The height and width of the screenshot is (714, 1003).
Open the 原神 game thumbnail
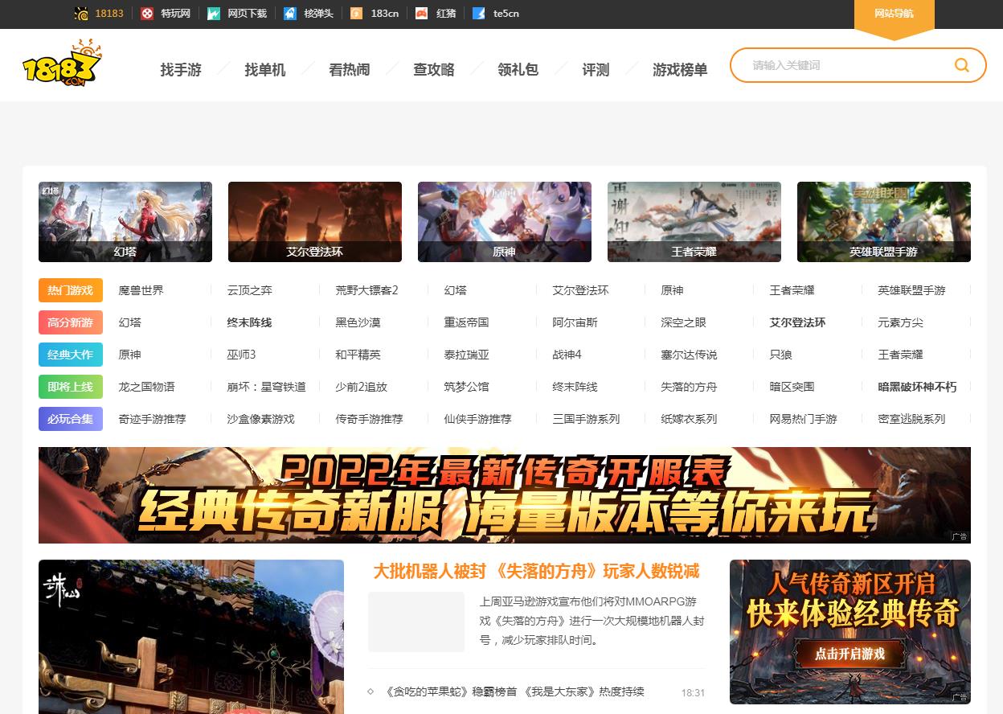point(505,222)
